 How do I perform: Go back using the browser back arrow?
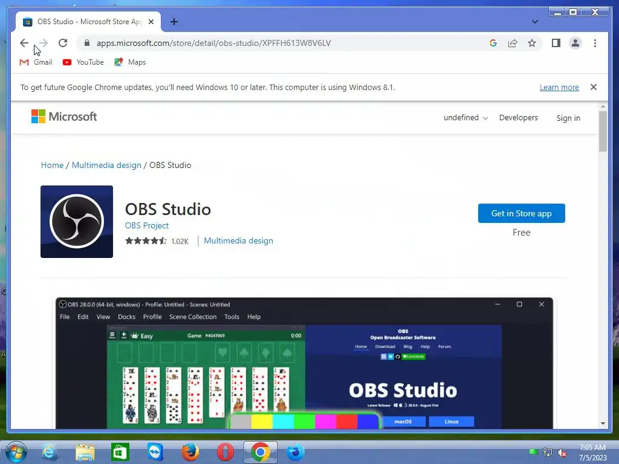pos(24,43)
